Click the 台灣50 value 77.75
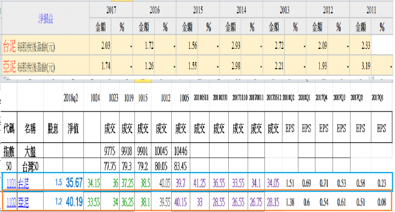The height and width of the screenshot is (212, 395). pyautogui.click(x=110, y=166)
